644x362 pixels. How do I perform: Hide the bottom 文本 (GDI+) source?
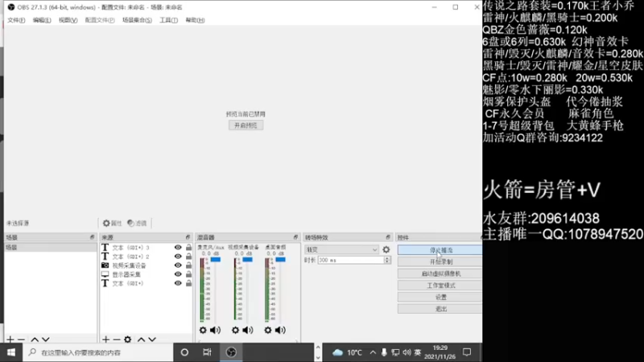click(178, 283)
